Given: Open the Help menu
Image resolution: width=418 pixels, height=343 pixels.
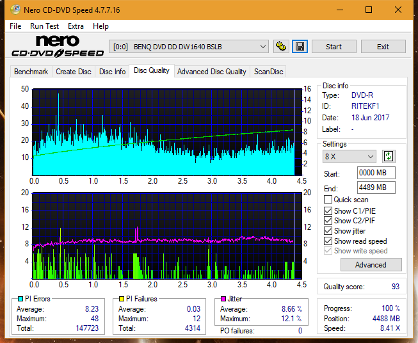Looking at the screenshot, I should click(100, 26).
